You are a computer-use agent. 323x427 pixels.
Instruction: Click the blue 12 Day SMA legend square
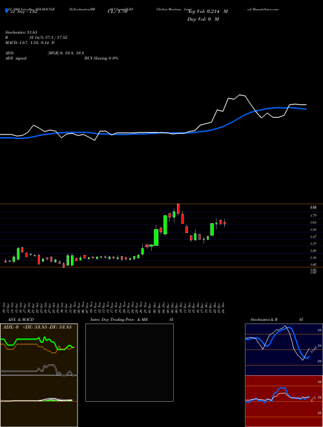coord(6,10)
